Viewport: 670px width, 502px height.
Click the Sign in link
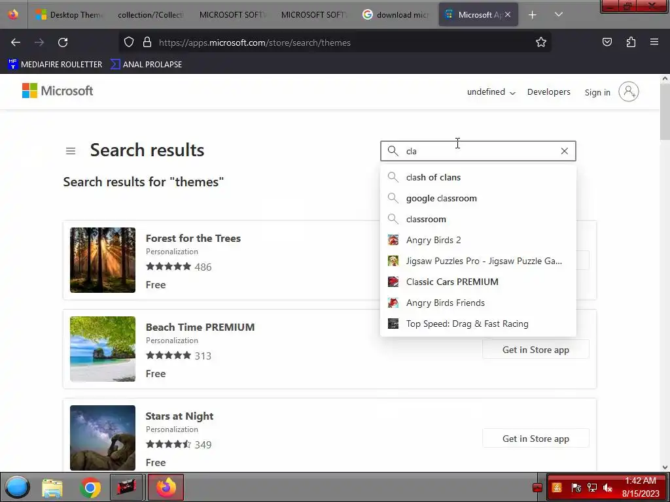pos(597,92)
